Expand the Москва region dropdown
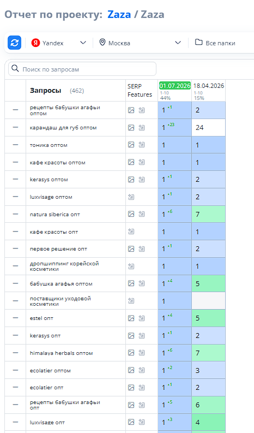 point(140,43)
